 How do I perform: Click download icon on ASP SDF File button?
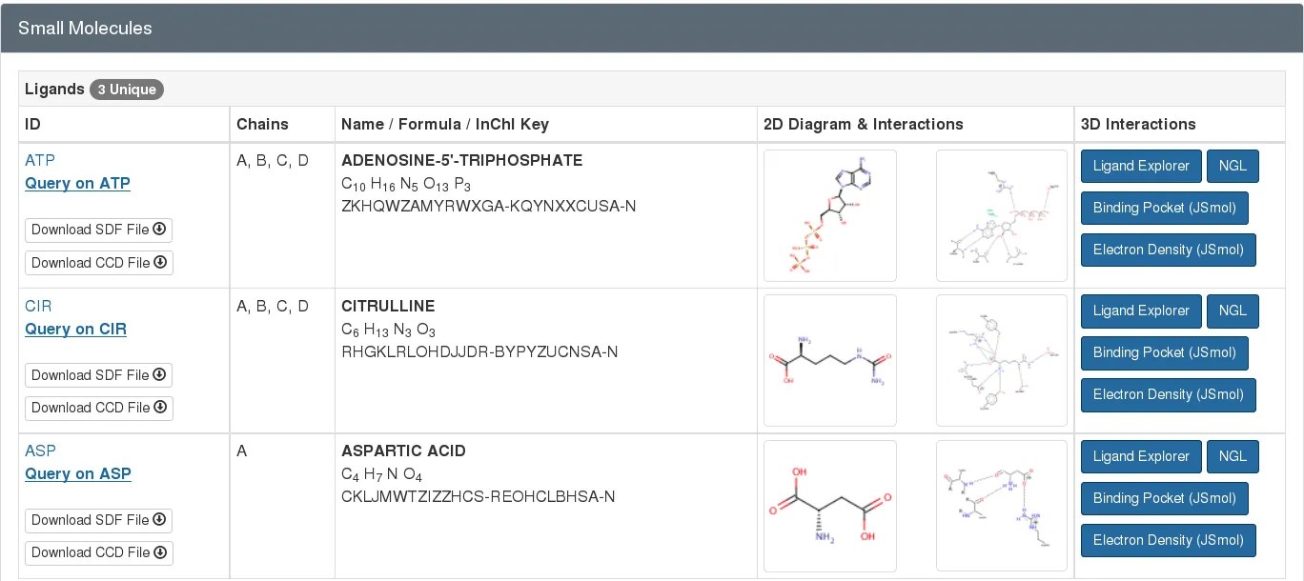[x=160, y=519]
